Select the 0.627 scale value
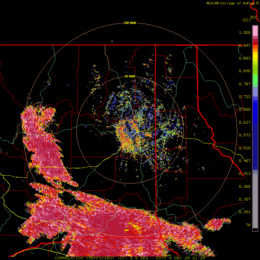260x260 pixels. 245,122
